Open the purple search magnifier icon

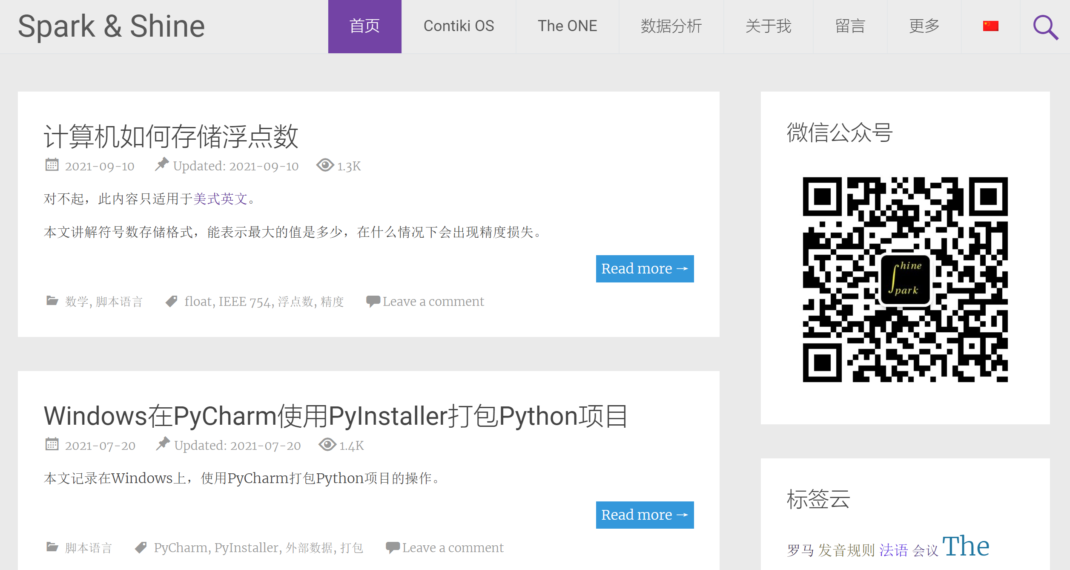tap(1045, 27)
